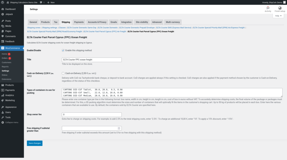Click the free shipping number stepper
The width and height of the screenshot is (287, 160).
pyautogui.click(x=119, y=128)
